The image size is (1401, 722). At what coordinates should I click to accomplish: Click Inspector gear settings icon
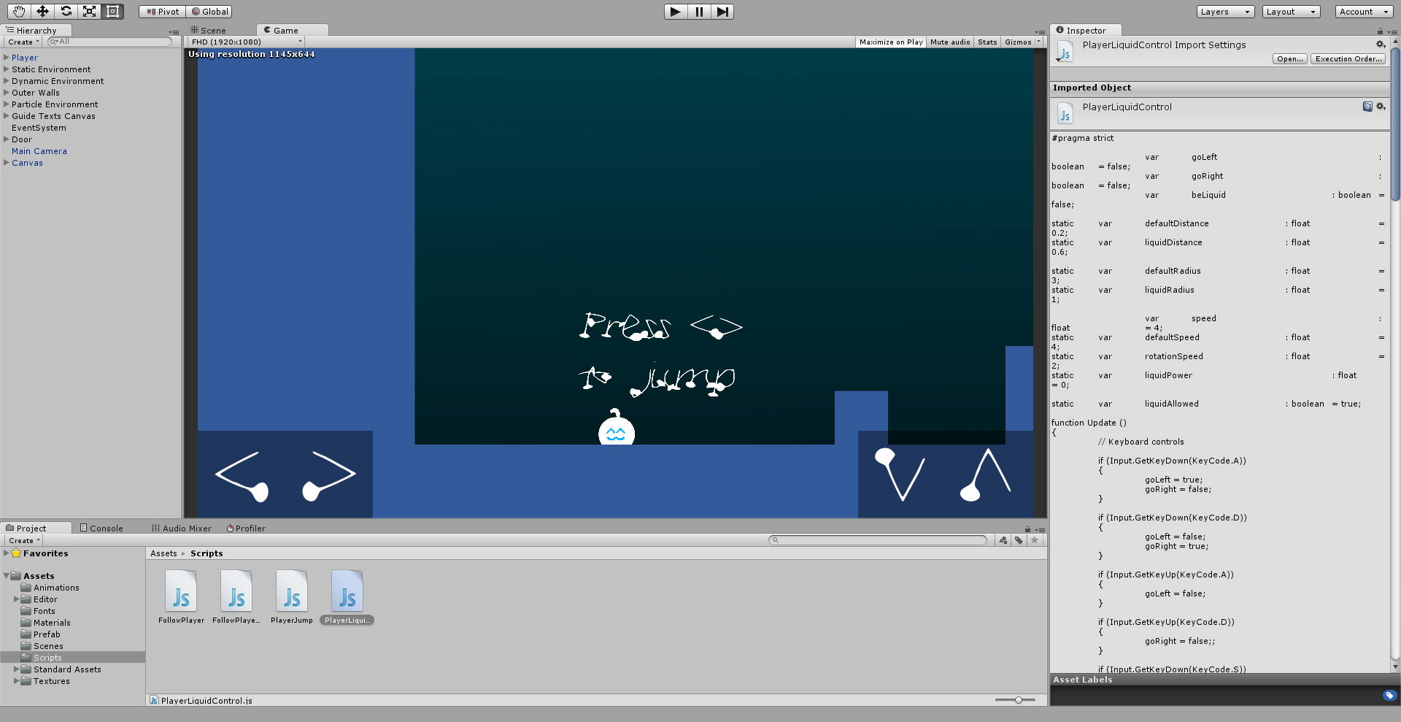(1381, 45)
